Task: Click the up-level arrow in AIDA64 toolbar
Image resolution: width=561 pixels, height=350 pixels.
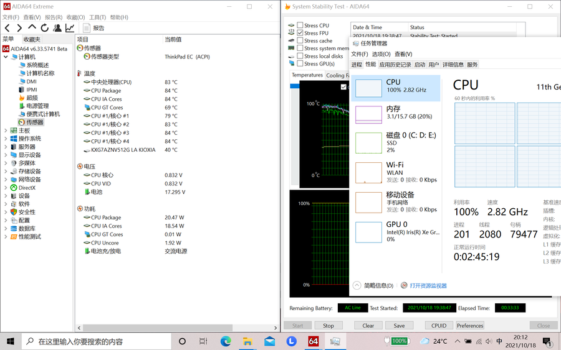Action: (32, 27)
